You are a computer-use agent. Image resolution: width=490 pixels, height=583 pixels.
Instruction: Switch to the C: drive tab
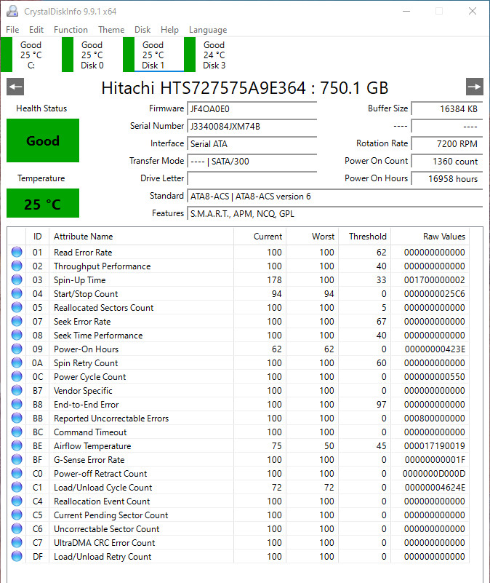pyautogui.click(x=31, y=55)
